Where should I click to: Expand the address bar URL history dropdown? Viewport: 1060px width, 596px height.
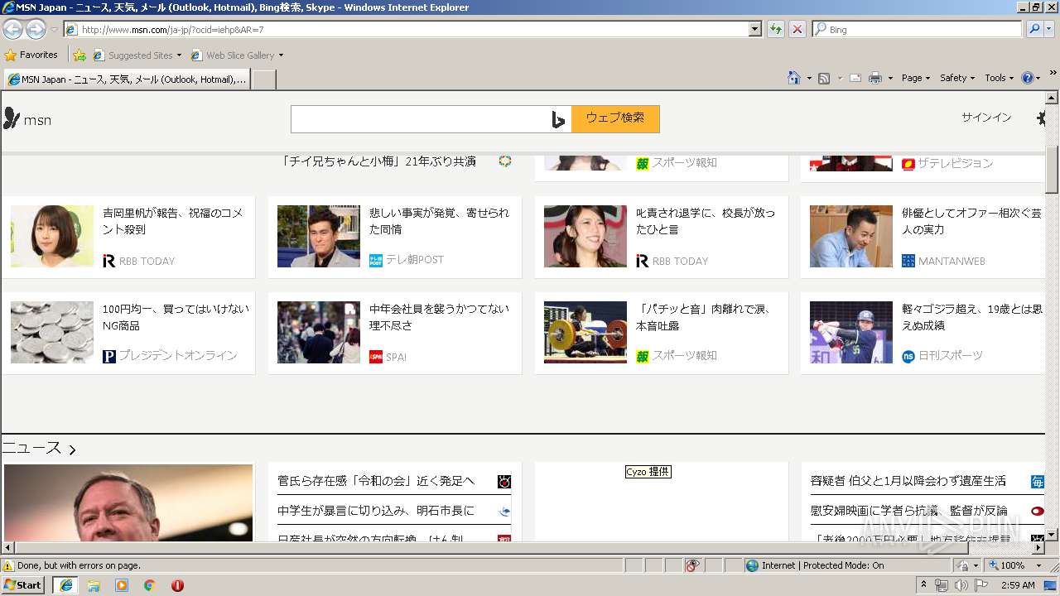[x=754, y=29]
